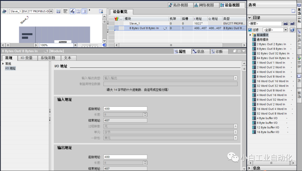This screenshot has height=171, width=302.
Task: Click the catalog profile settings icon
Action: point(292,30)
